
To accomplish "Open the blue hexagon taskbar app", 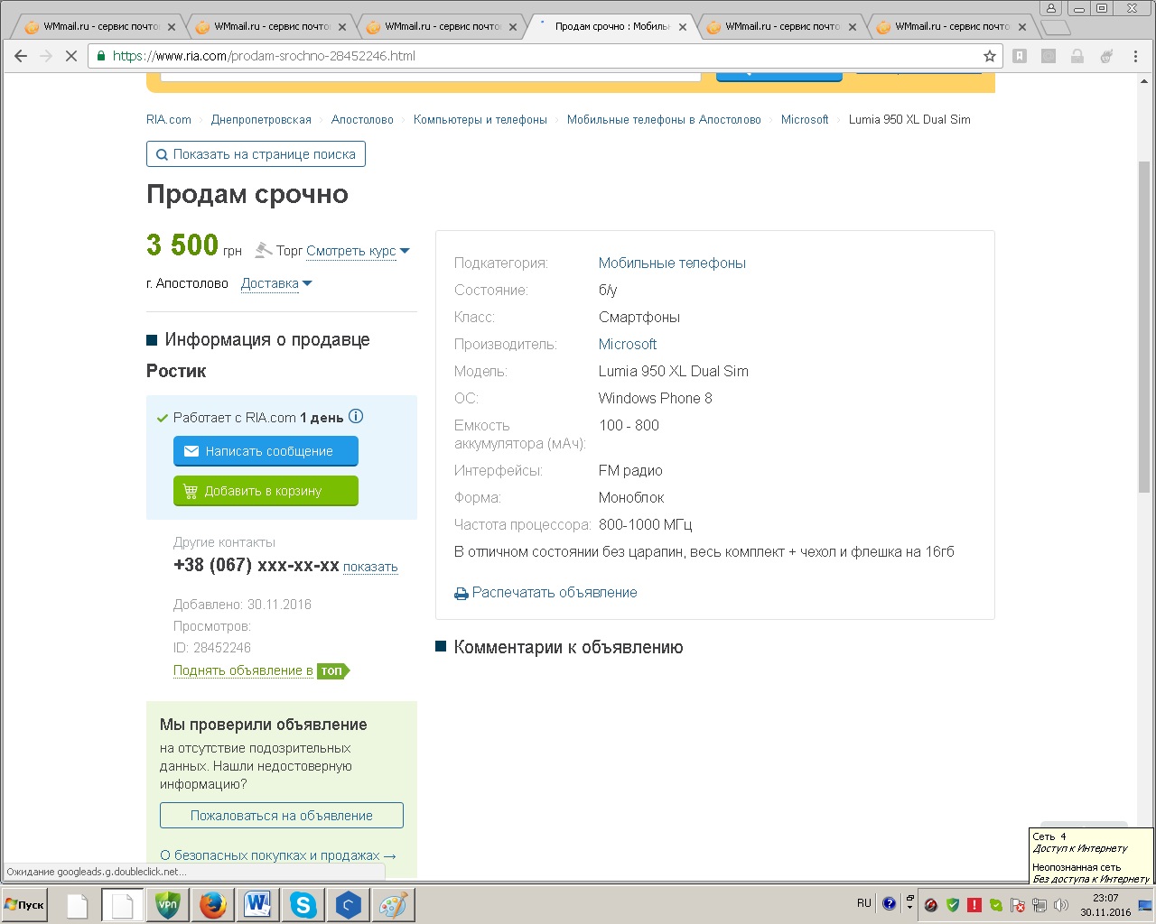I will pyautogui.click(x=349, y=905).
